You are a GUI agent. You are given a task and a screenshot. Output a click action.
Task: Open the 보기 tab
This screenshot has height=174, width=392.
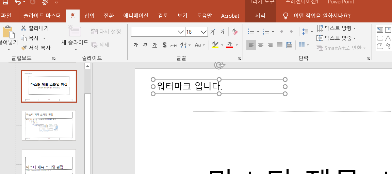tap(182, 16)
